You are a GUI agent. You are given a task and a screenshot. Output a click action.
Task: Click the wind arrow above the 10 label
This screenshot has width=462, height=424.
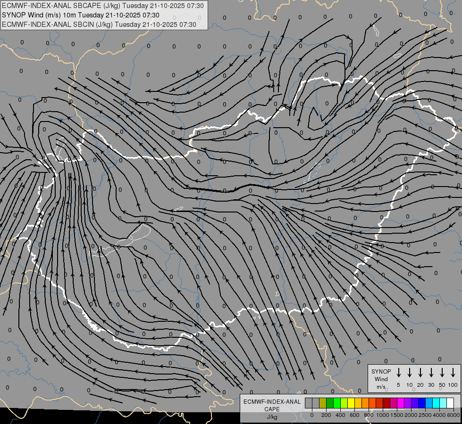pyautogui.click(x=410, y=373)
